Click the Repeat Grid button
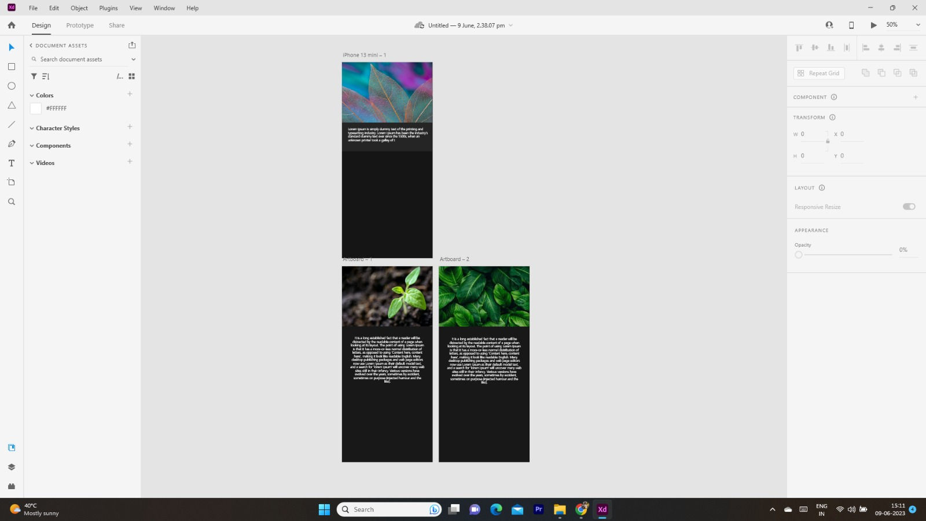Screen dimensions: 926x521 [819, 73]
